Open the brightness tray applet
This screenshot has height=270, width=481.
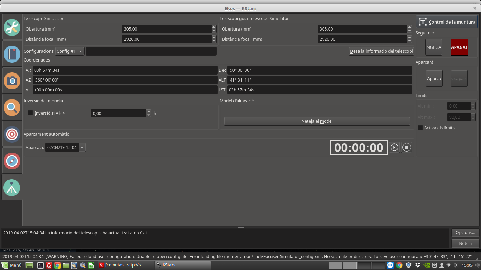tap(456, 265)
